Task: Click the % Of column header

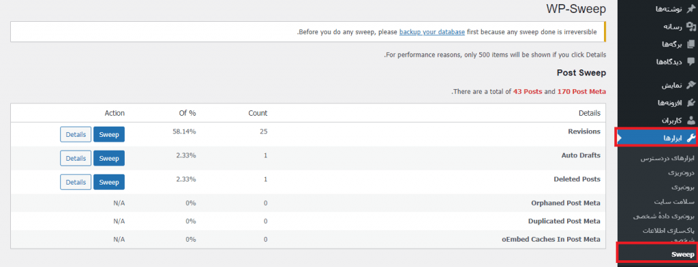Action: [x=187, y=113]
